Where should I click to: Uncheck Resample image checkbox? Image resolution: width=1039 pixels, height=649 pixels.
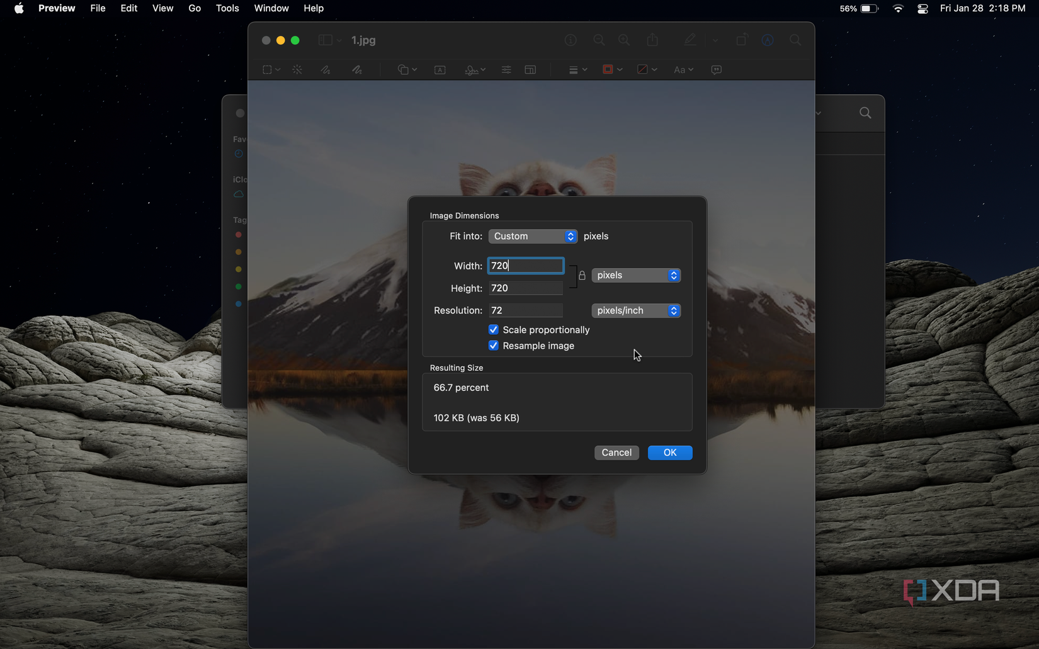pos(494,346)
